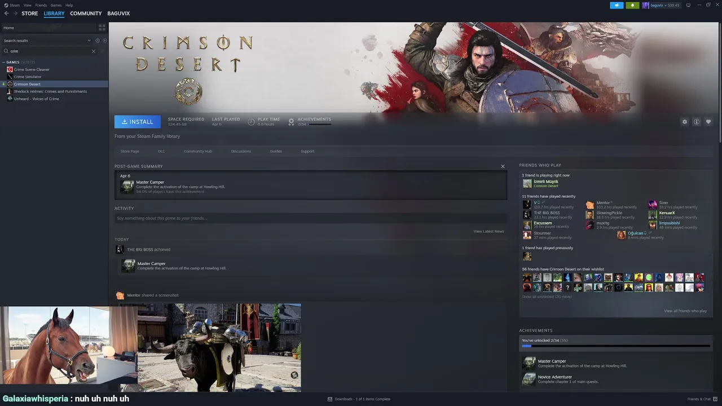Switch to Big Picture mode icon
This screenshot has width=722, height=406.
[x=688, y=5]
